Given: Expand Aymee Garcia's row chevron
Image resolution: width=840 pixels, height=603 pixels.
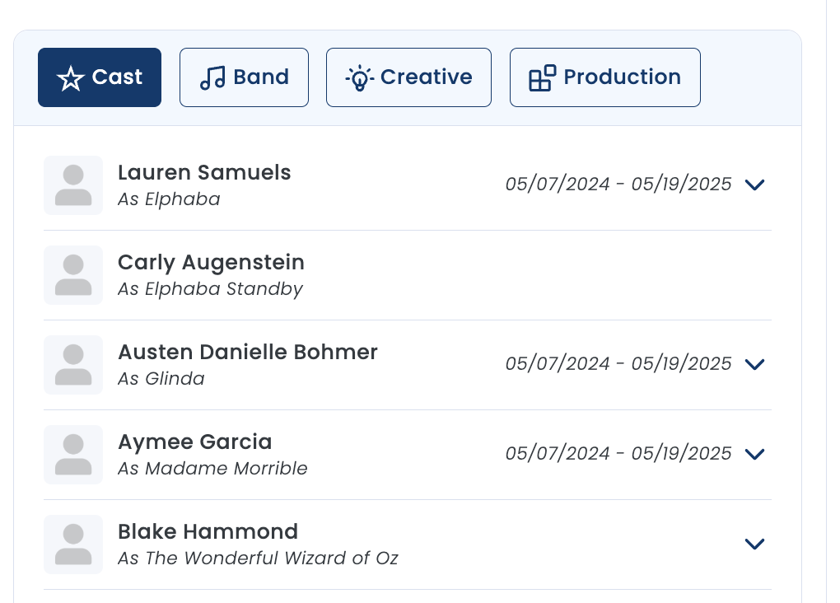Looking at the screenshot, I should point(755,455).
